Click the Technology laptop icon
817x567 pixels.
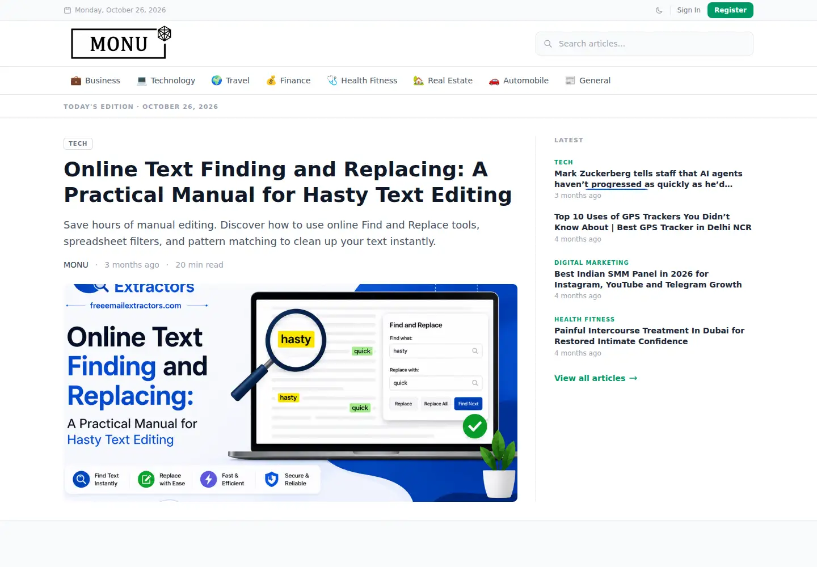click(142, 81)
